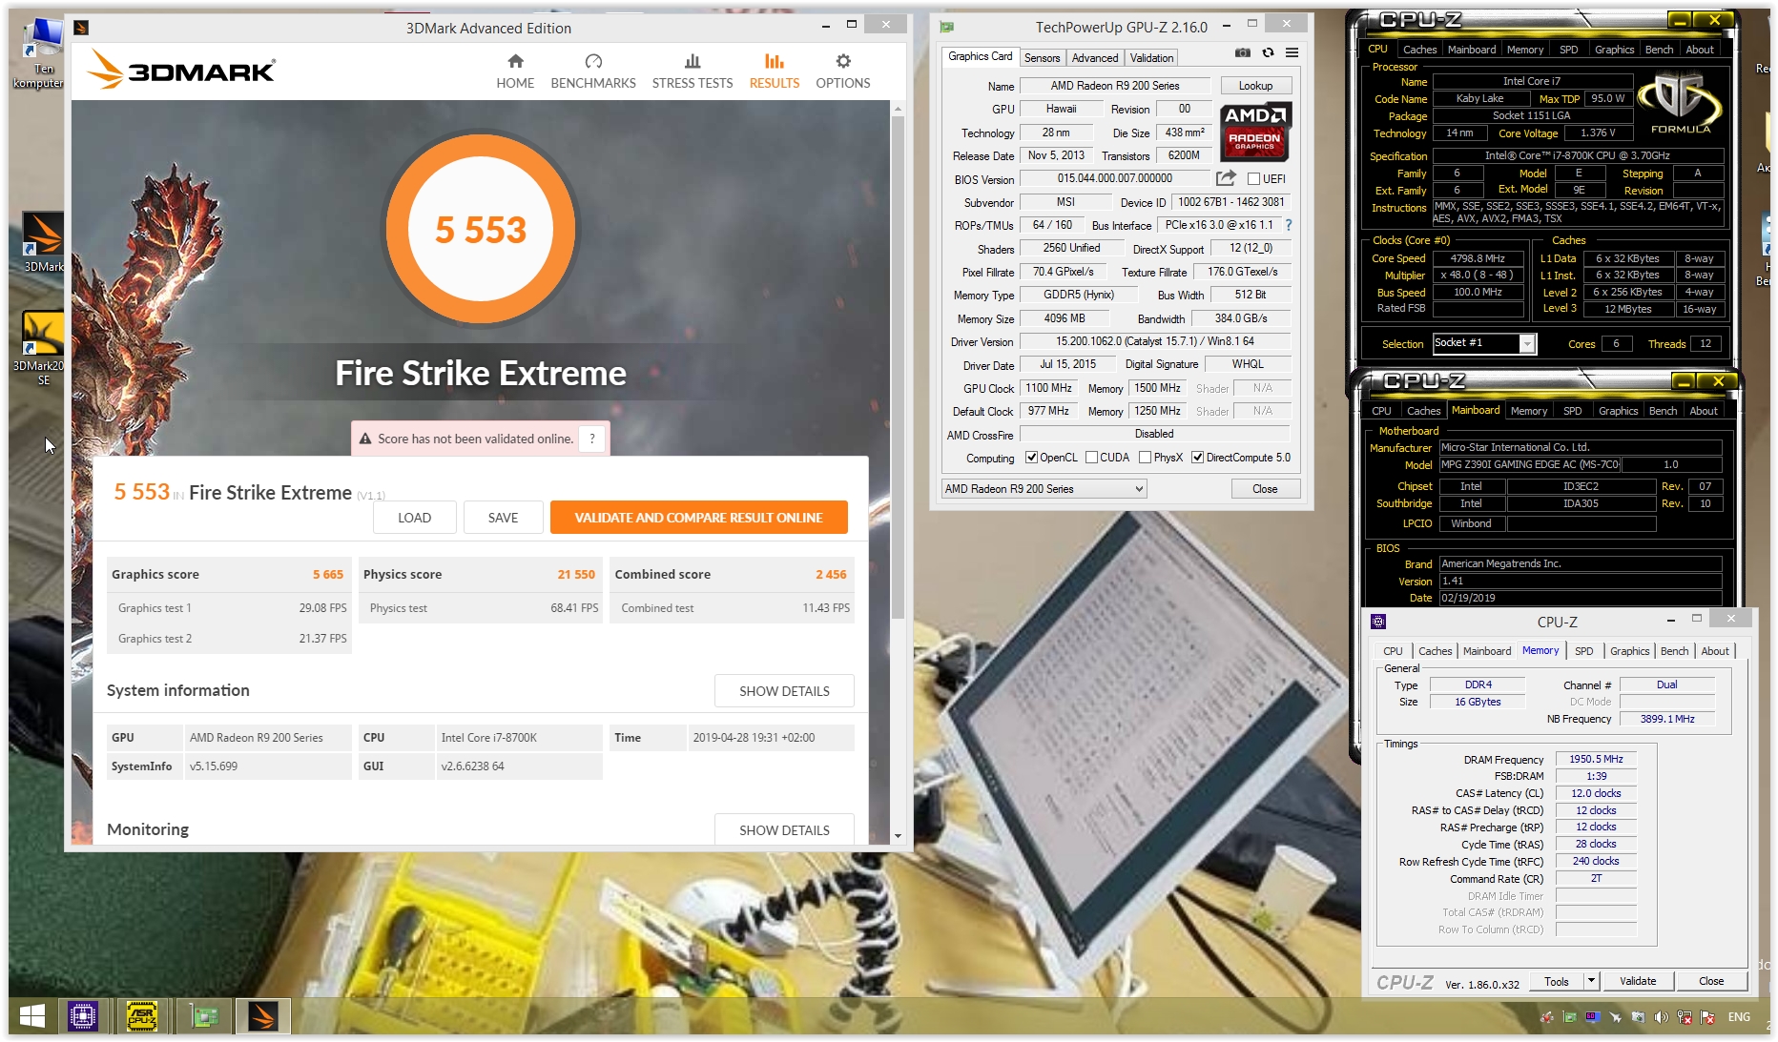Viewport: 1778px width, 1042px height.
Task: Open the Ten komputer desktop icon
Action: 39,53
